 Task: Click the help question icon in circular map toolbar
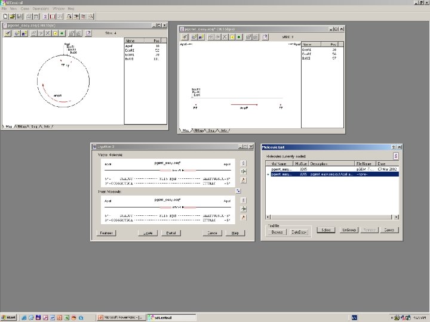88,34
